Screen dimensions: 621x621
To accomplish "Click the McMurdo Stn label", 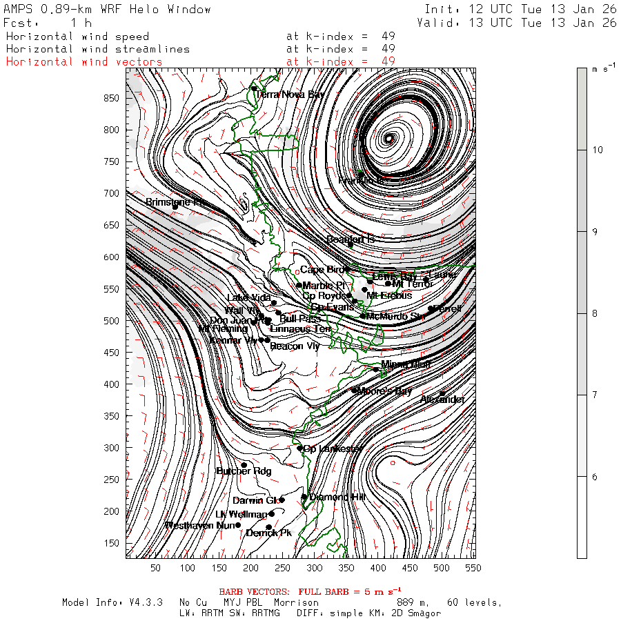I will point(395,316).
